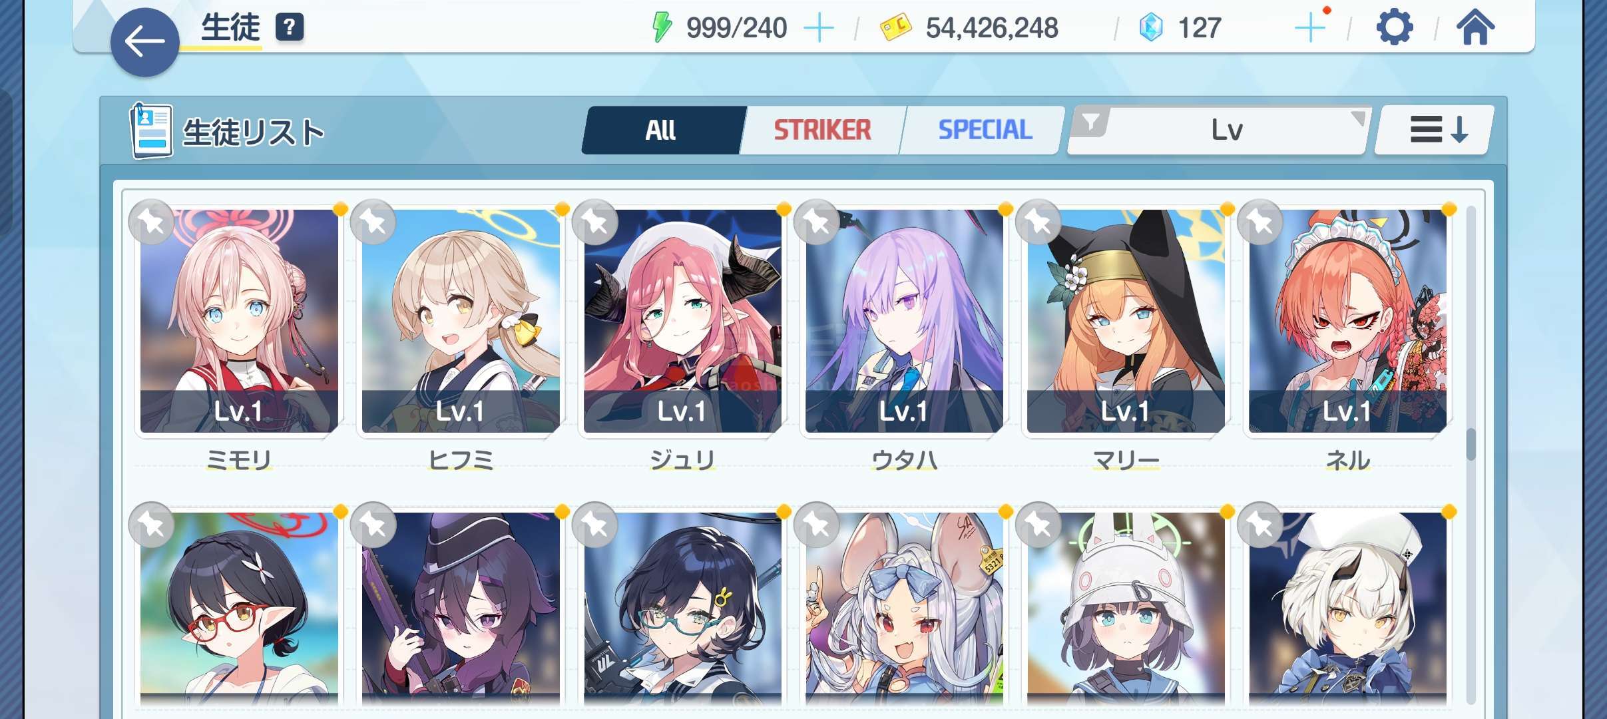
Task: Open student ヒフミ portrait
Action: point(460,321)
